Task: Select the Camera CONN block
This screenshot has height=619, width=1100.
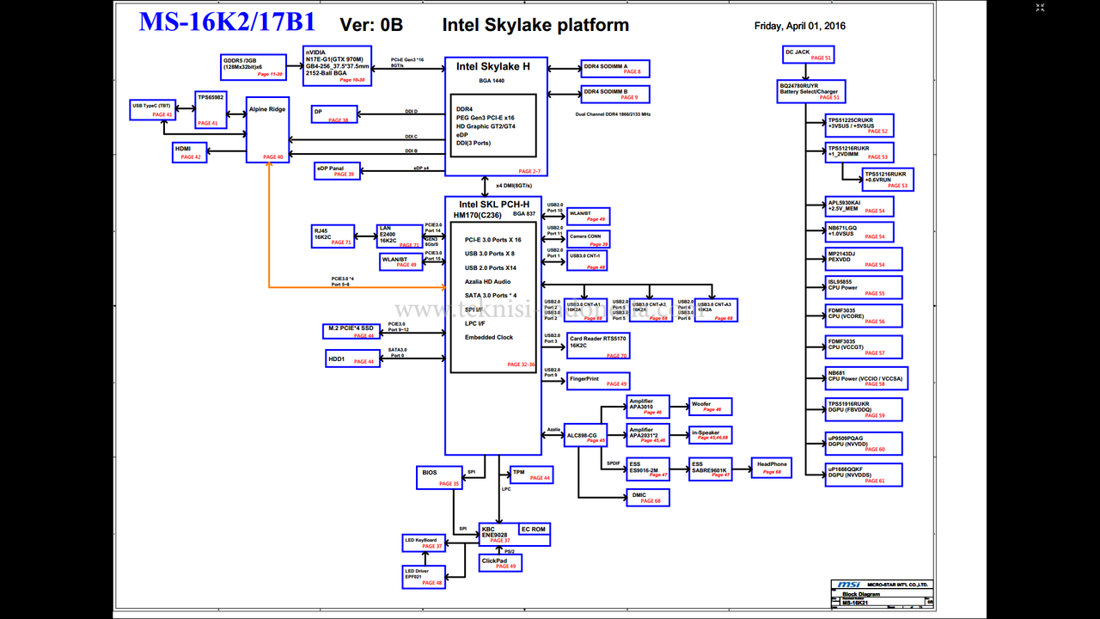Action: tap(590, 239)
